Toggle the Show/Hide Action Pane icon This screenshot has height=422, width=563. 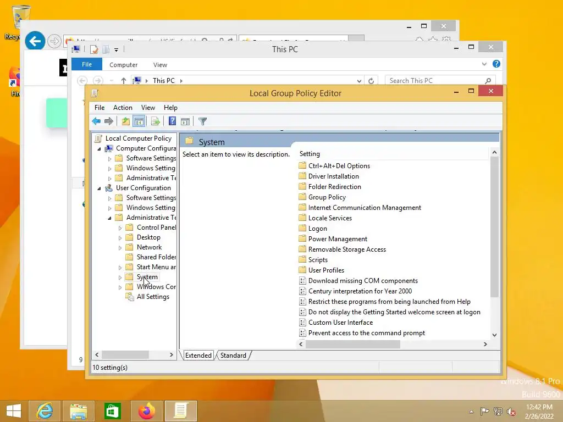point(185,121)
